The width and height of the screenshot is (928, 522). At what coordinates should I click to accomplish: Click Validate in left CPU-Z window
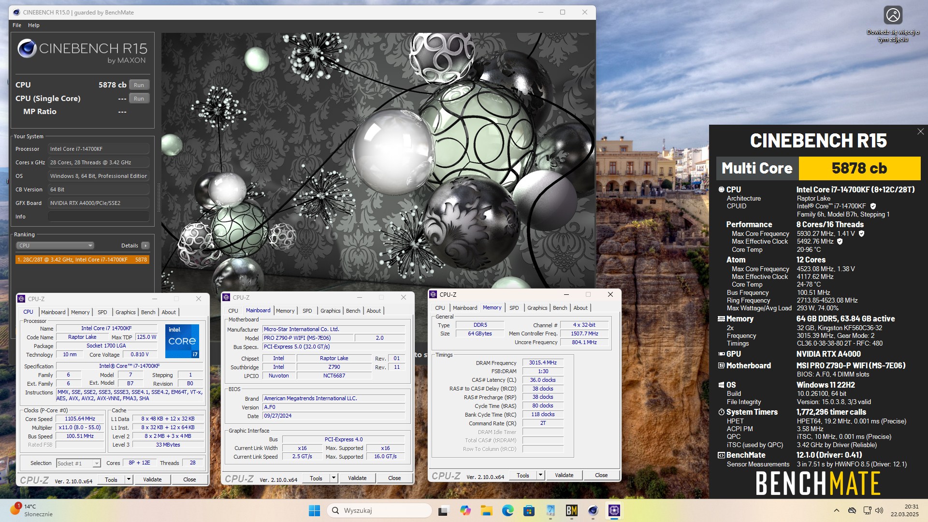tap(152, 479)
